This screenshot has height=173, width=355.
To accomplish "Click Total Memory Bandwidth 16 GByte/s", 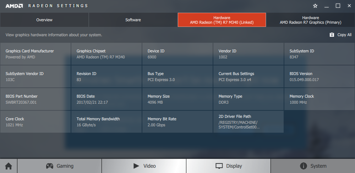I will [x=86, y=125].
